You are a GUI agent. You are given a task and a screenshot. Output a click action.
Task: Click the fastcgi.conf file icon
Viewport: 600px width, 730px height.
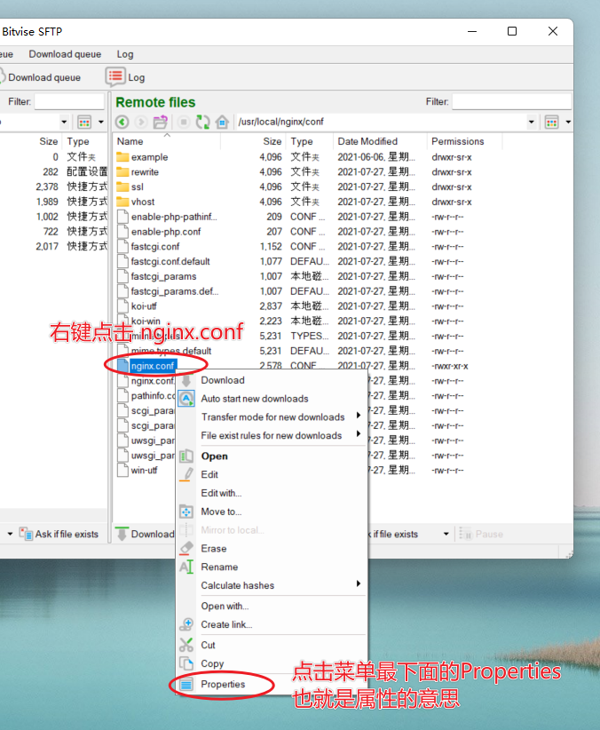[x=122, y=246]
